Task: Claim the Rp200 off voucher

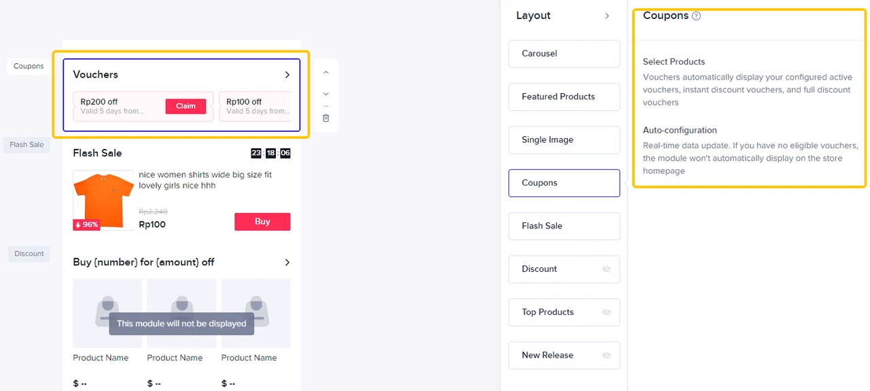Action: (186, 106)
